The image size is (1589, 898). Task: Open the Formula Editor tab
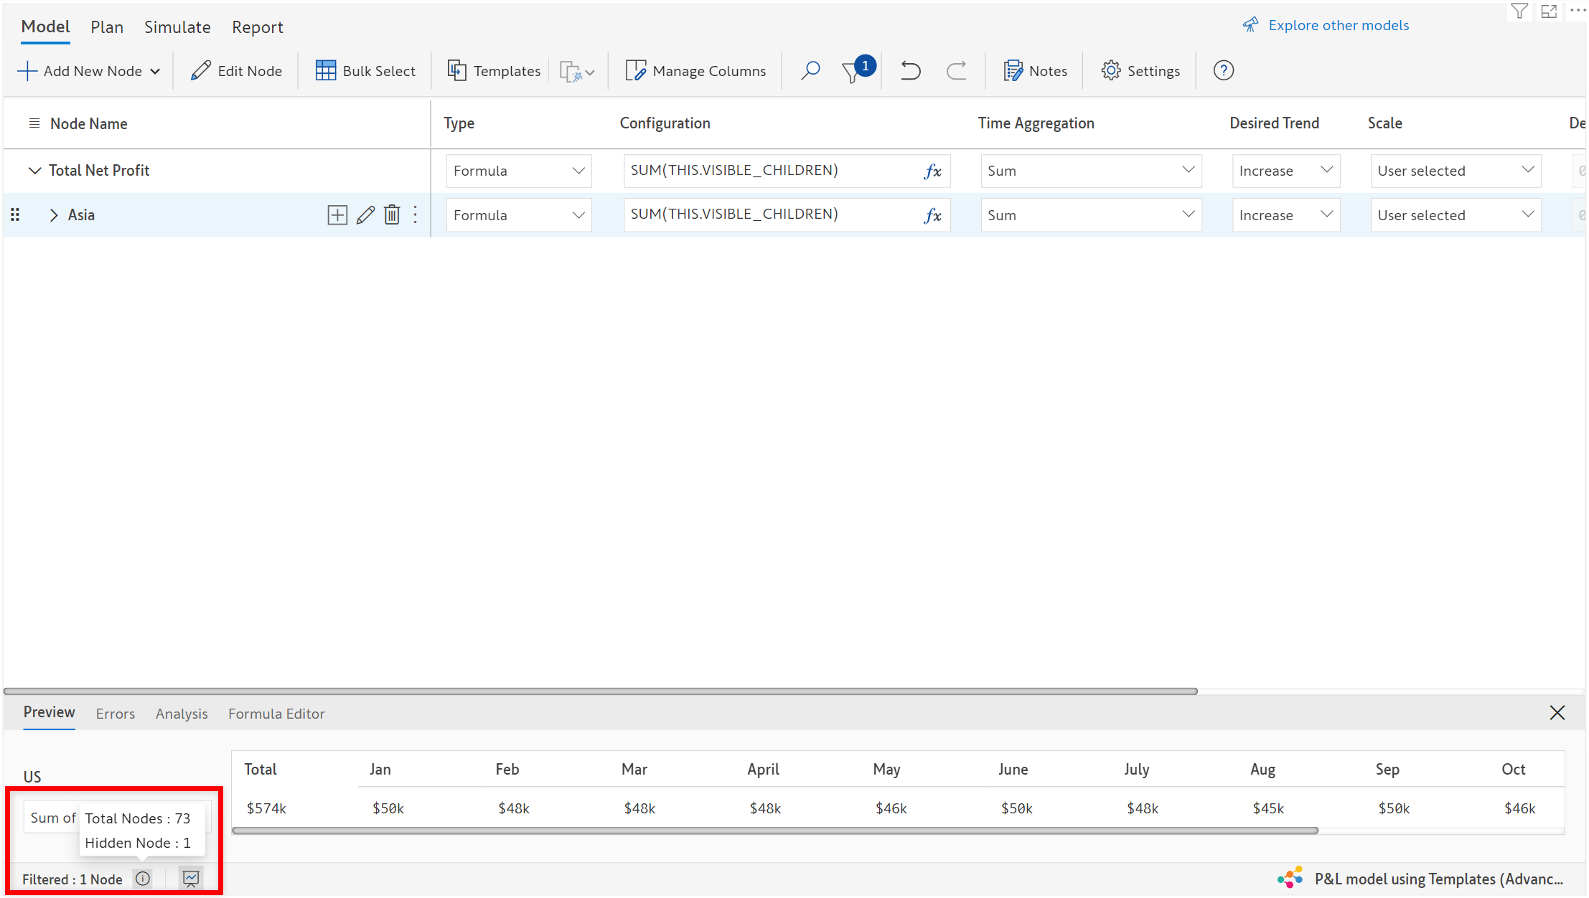tap(276, 714)
